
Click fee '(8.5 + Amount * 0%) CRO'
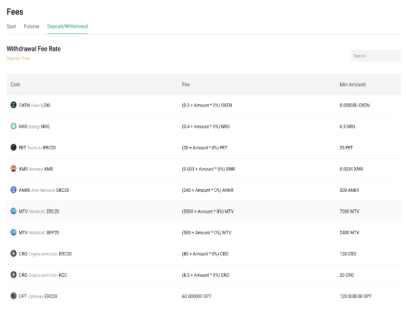206,275
